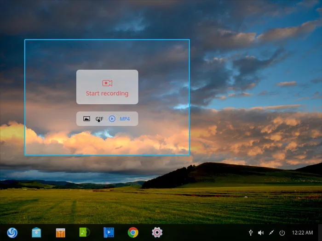Viewport: 322px width, 241px height.
Task: Click the show desktop strip at dock end
Action: pyautogui.click(x=320, y=232)
